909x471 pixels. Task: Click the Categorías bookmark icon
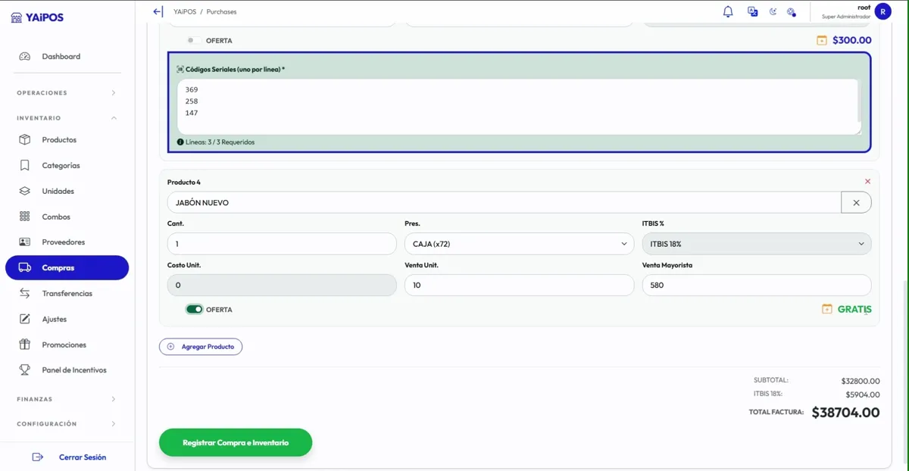[x=25, y=165]
